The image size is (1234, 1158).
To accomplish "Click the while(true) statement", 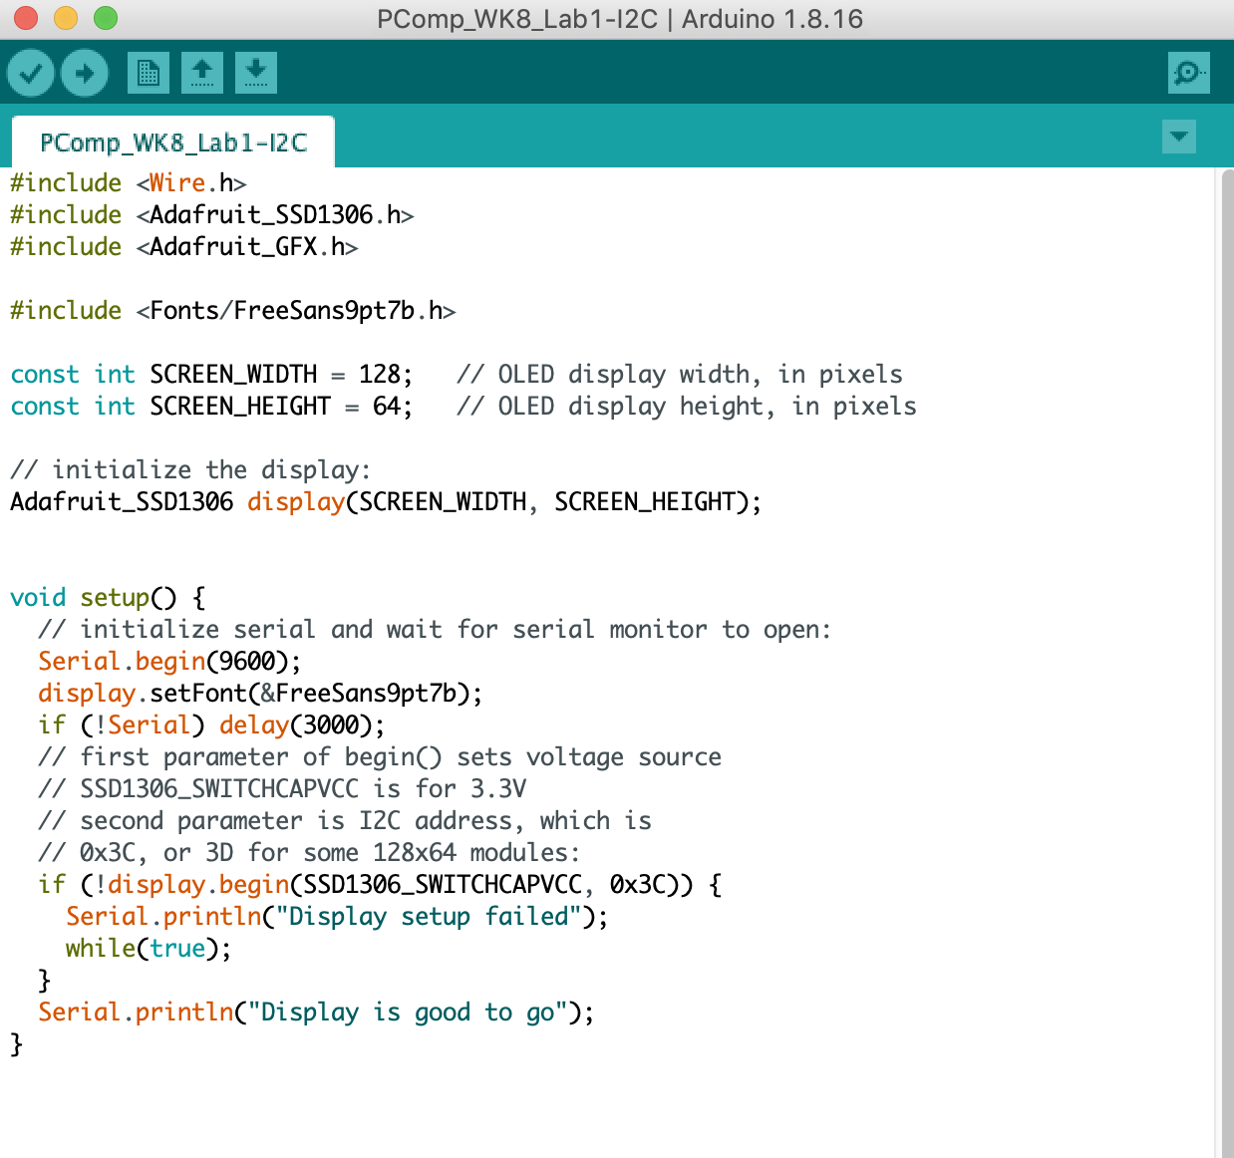I will 148,949.
